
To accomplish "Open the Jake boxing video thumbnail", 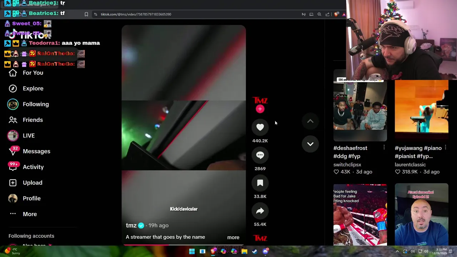I will coord(360,215).
